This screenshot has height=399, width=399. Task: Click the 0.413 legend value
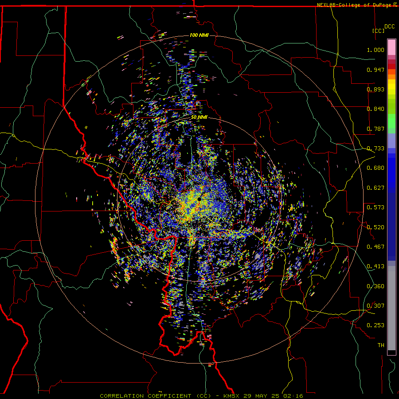coord(376,266)
